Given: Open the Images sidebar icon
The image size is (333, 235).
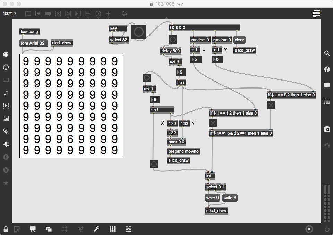Looking at the screenshot, I should pos(6,119).
